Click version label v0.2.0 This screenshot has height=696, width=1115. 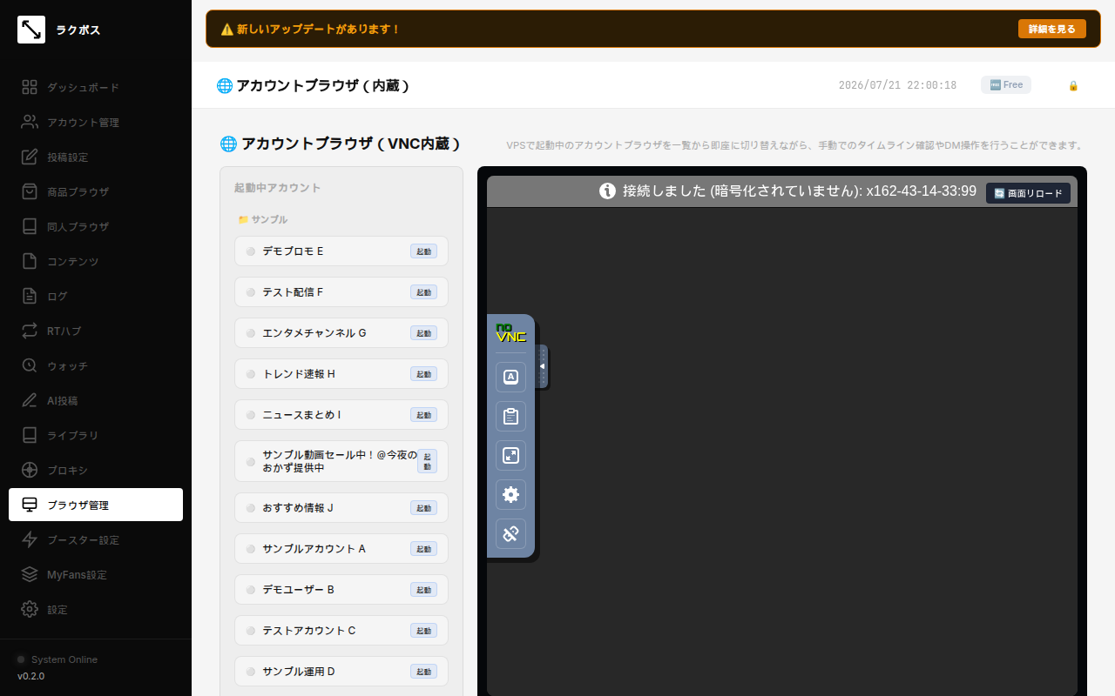[31, 676]
